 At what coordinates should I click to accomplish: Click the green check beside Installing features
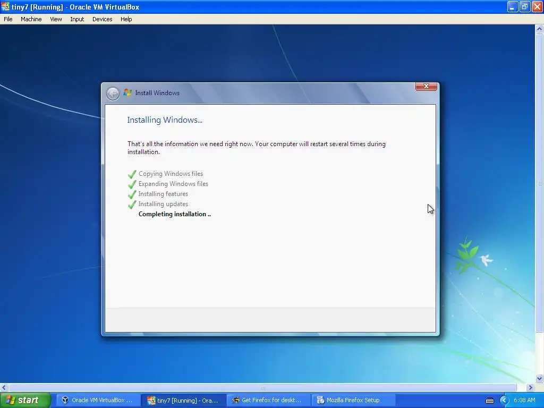click(x=132, y=194)
